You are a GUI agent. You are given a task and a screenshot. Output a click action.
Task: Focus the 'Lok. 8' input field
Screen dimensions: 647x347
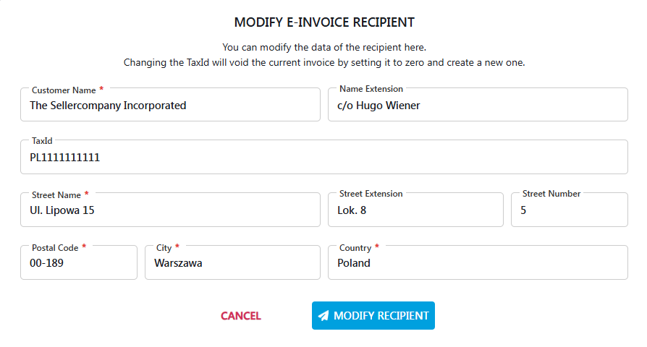click(415, 210)
